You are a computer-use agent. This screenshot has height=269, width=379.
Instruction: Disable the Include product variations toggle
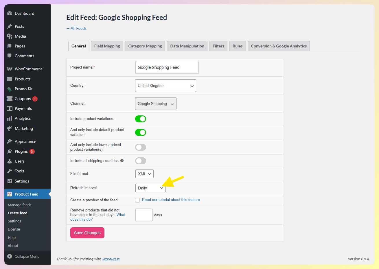[x=141, y=119]
